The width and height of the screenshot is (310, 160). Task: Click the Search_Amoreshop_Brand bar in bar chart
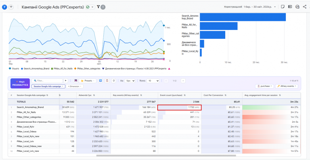click(x=243, y=17)
